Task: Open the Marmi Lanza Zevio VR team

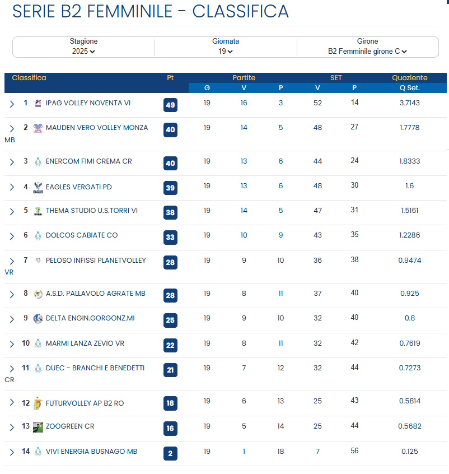Action: click(85, 343)
